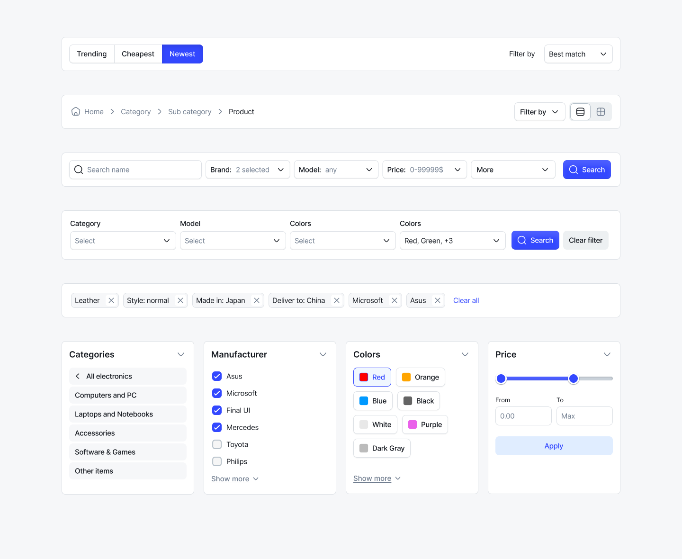This screenshot has width=682, height=559.
Task: Uncheck the Asus manufacturer checkbox
Action: [x=217, y=376]
